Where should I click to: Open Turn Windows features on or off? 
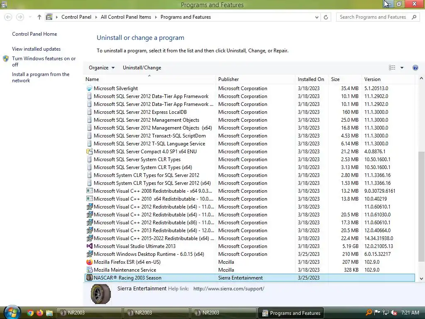point(44,61)
